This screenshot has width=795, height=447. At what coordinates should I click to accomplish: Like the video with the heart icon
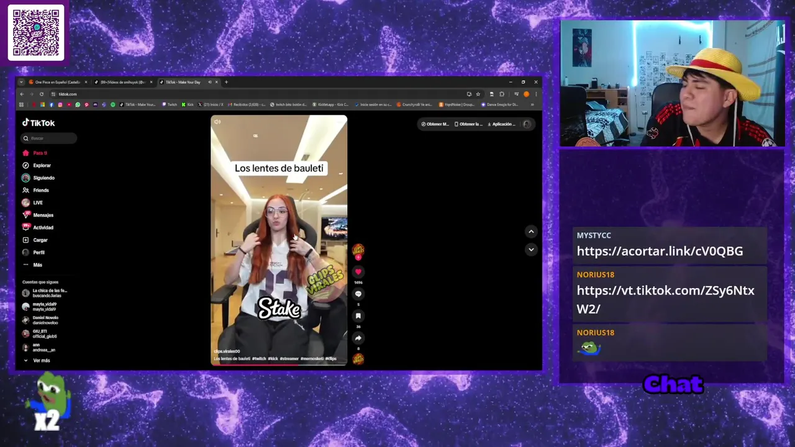[358, 271]
